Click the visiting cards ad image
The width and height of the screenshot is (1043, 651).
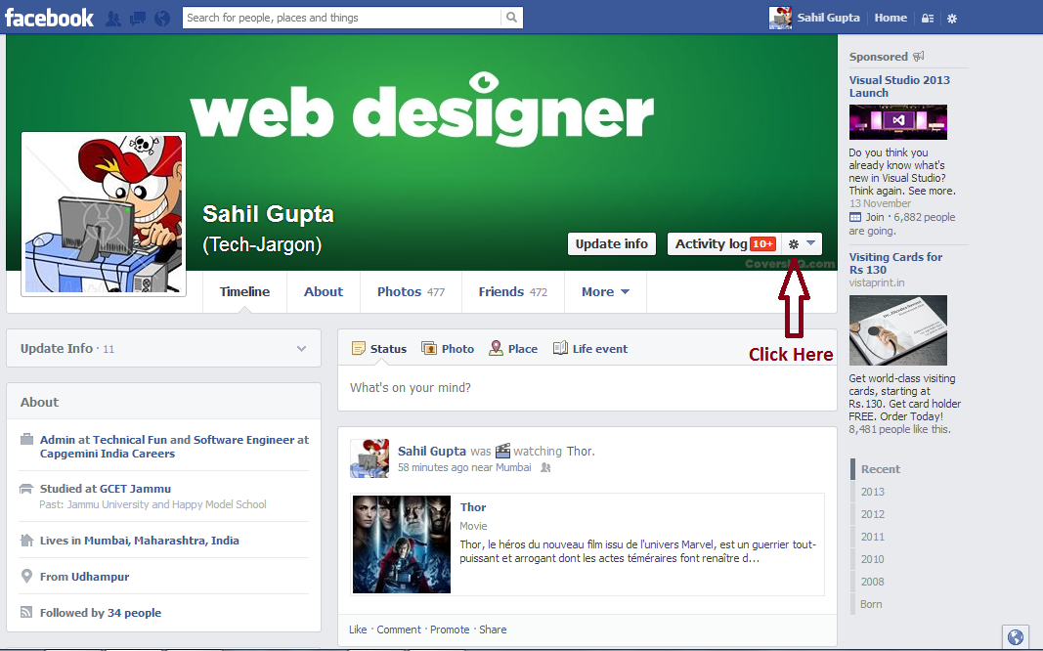click(898, 329)
